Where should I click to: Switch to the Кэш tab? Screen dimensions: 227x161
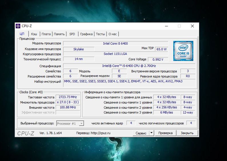34,34
